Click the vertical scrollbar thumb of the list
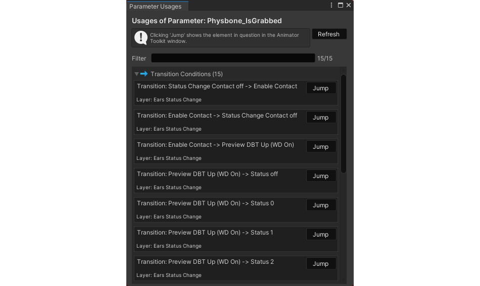The height and width of the screenshot is (286, 480). 344,124
